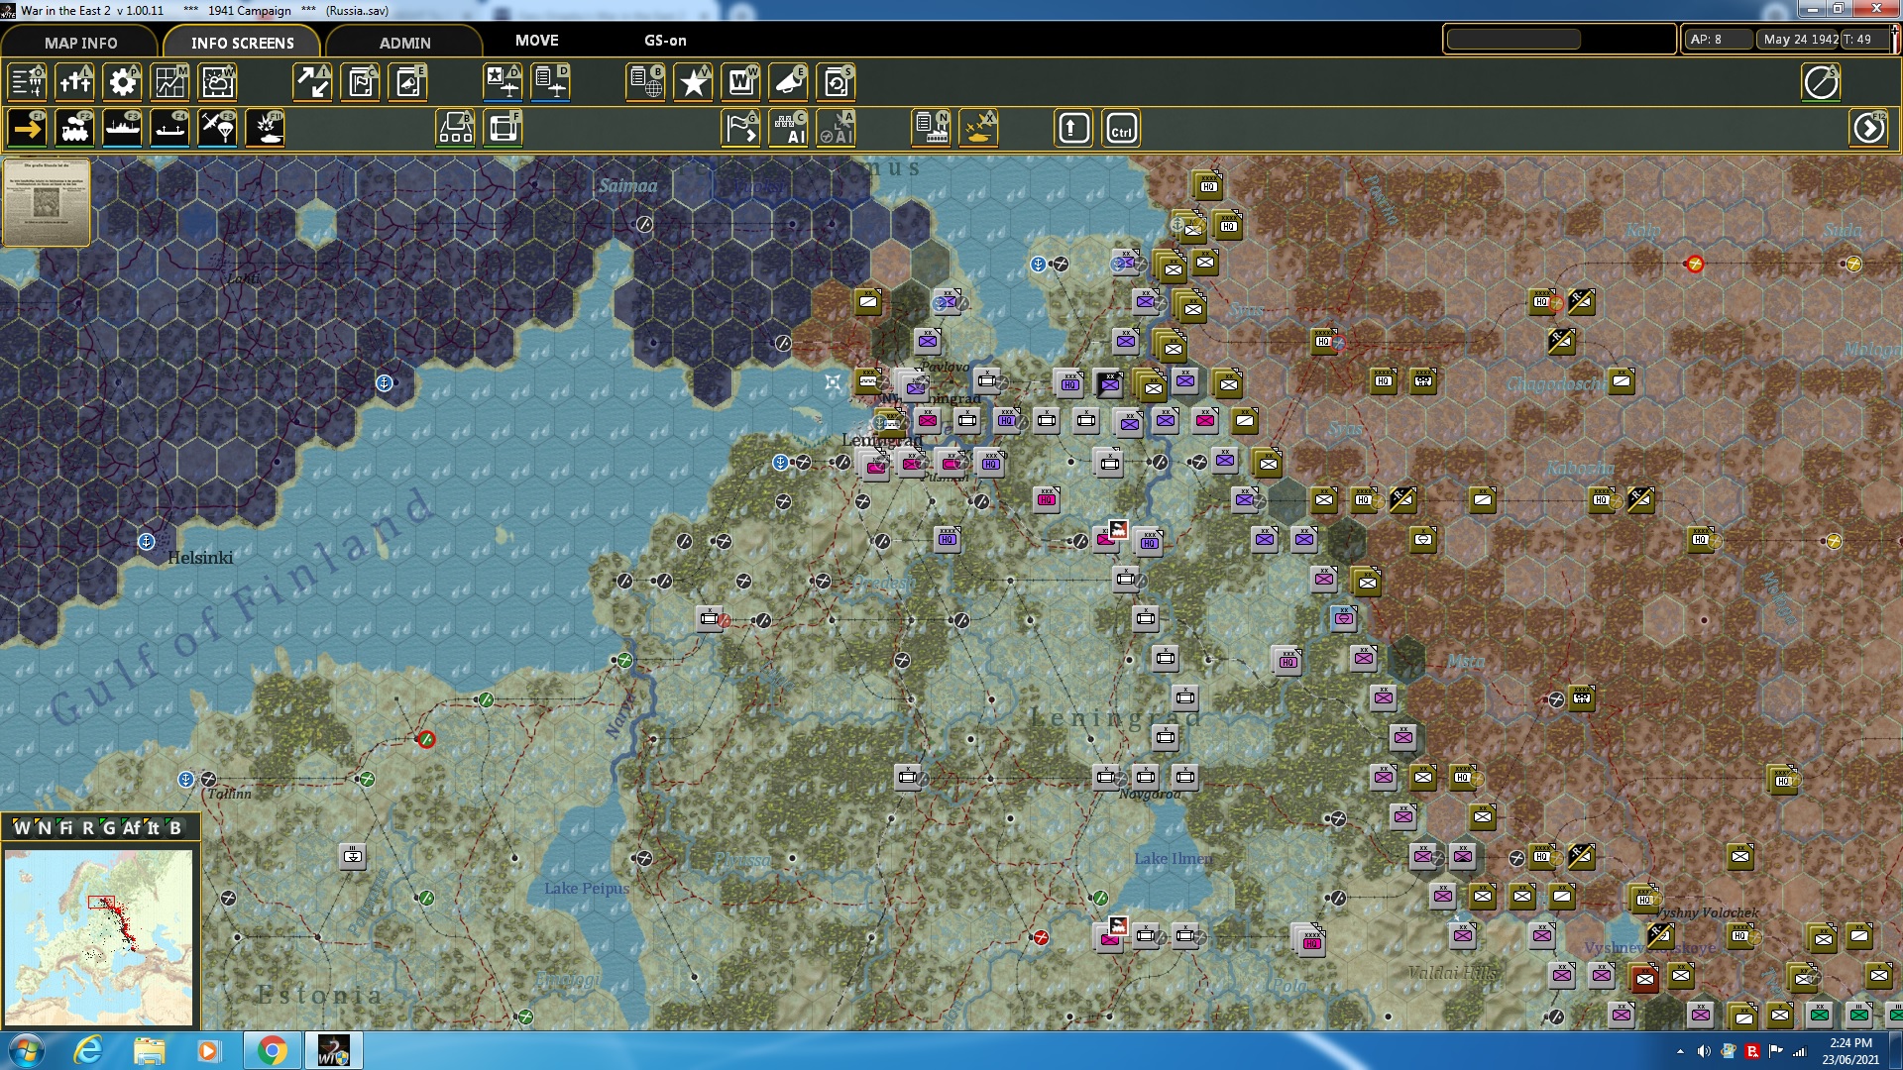Select the air transport paratroop mode icon

coord(217,129)
